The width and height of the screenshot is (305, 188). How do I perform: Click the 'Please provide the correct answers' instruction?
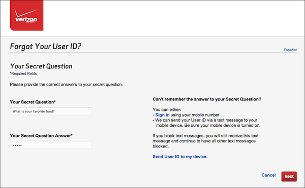(x=66, y=85)
